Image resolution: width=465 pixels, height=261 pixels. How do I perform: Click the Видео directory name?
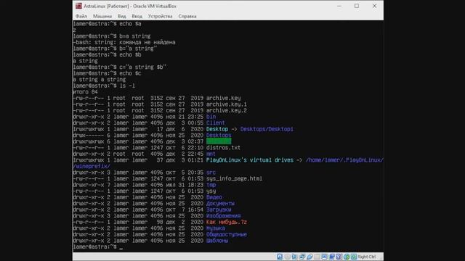pyautogui.click(x=214, y=197)
